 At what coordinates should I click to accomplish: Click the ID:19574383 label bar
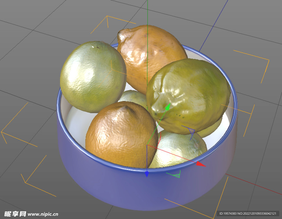pyautogui.click(x=229, y=213)
